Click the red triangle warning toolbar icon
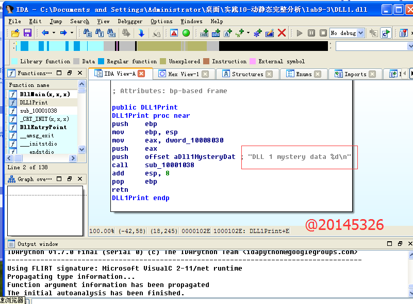Viewport: 413px width, 304px height. coord(174,33)
